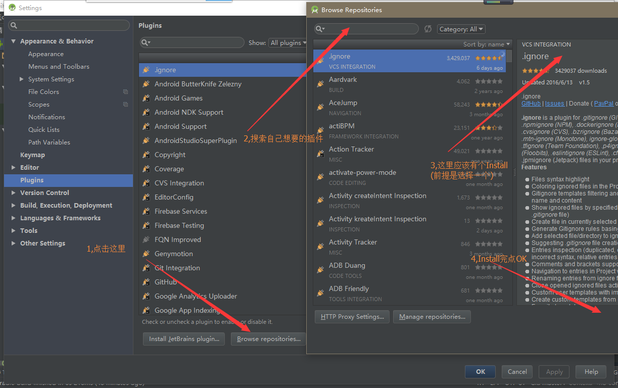This screenshot has height=388, width=618.
Task: Click the Install JetBrains plugin button
Action: pyautogui.click(x=184, y=339)
